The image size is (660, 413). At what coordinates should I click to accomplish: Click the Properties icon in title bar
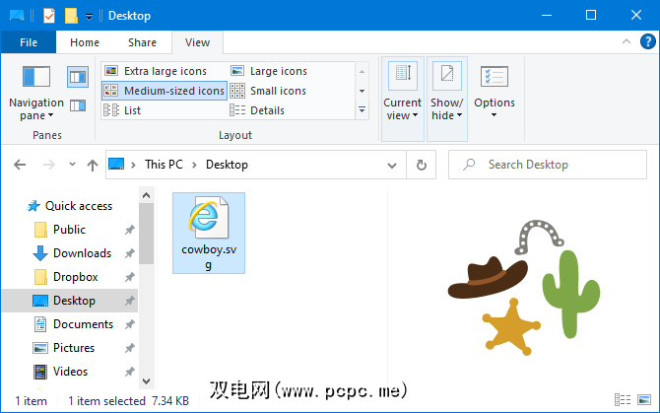pos(49,16)
